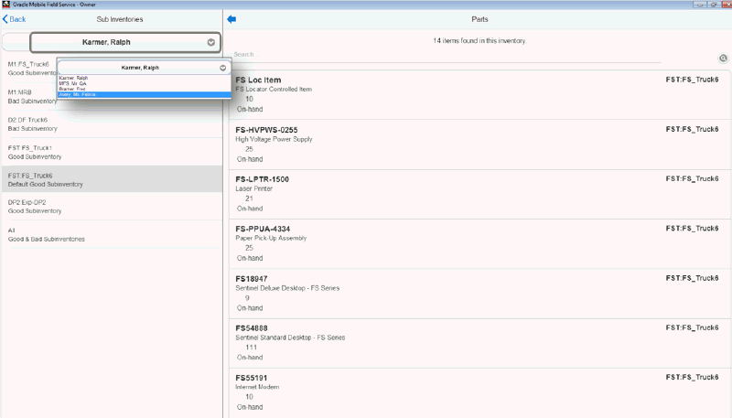Click quantity 111 on FS54888 row

[x=251, y=347]
